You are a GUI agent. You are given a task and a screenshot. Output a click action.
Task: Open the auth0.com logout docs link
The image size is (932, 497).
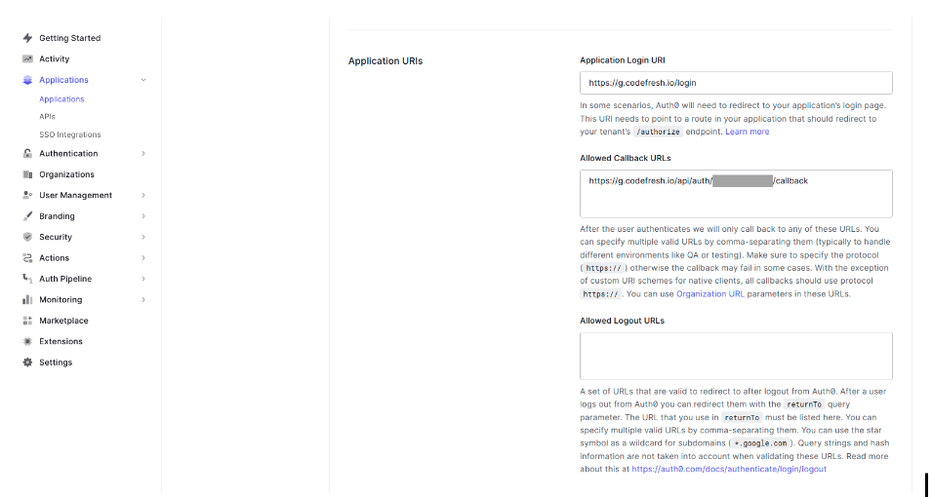(x=728, y=469)
